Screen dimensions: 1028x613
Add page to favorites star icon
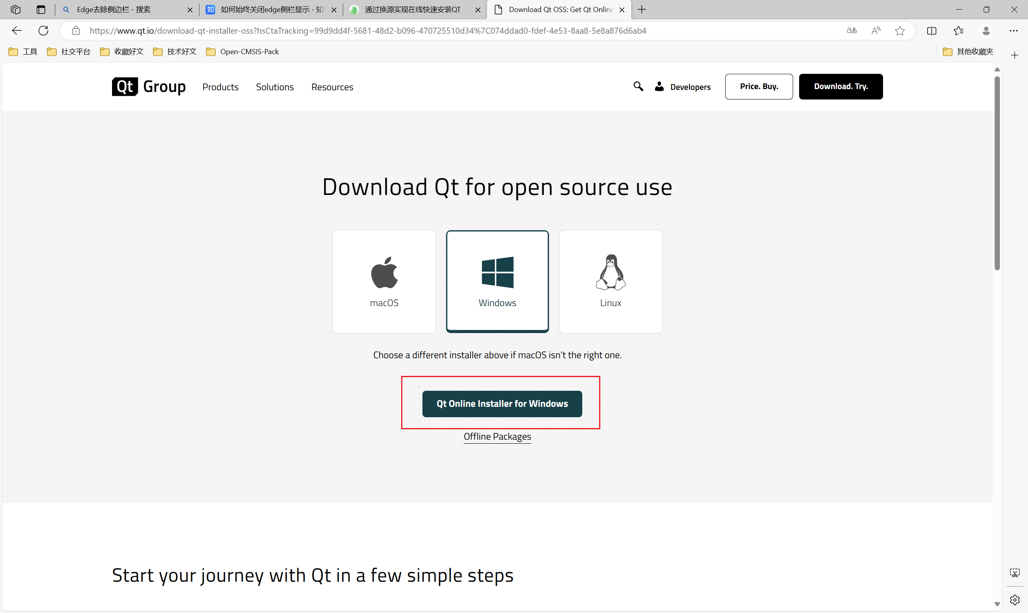pyautogui.click(x=899, y=30)
